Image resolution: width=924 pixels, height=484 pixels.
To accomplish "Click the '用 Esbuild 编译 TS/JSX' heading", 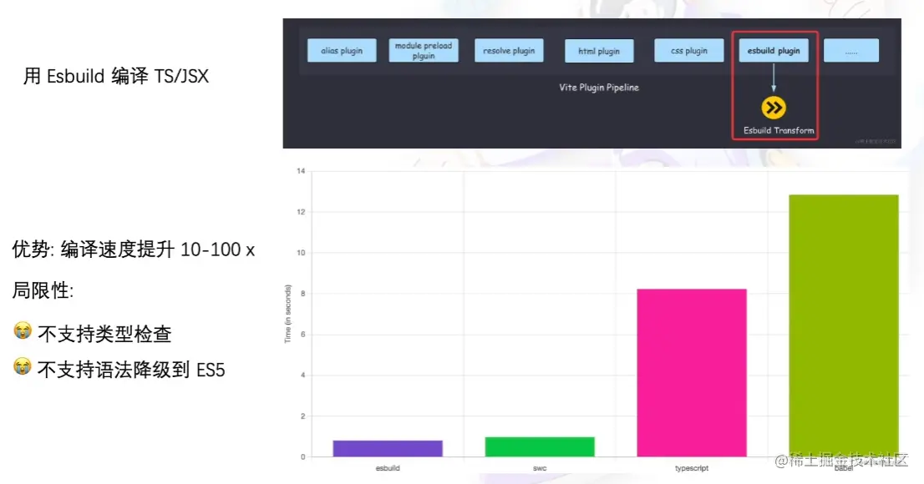I will click(116, 77).
